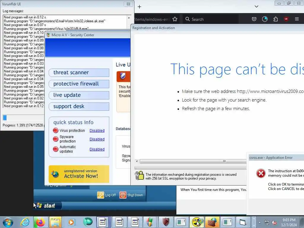Click the Progress: 1.39% status text

[23, 125]
